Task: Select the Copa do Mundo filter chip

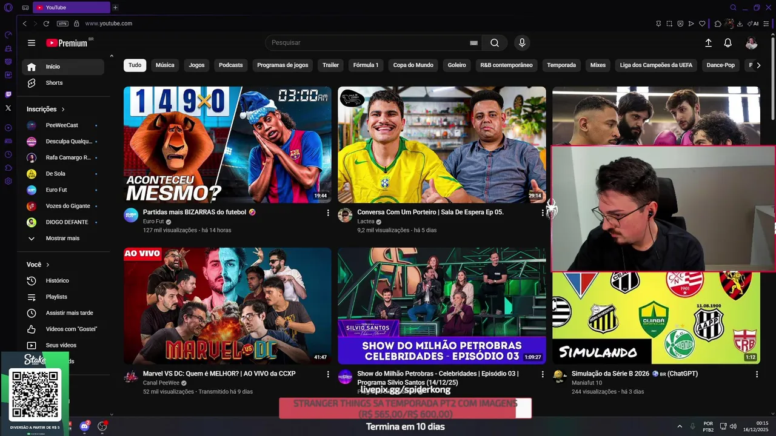Action: pyautogui.click(x=413, y=65)
